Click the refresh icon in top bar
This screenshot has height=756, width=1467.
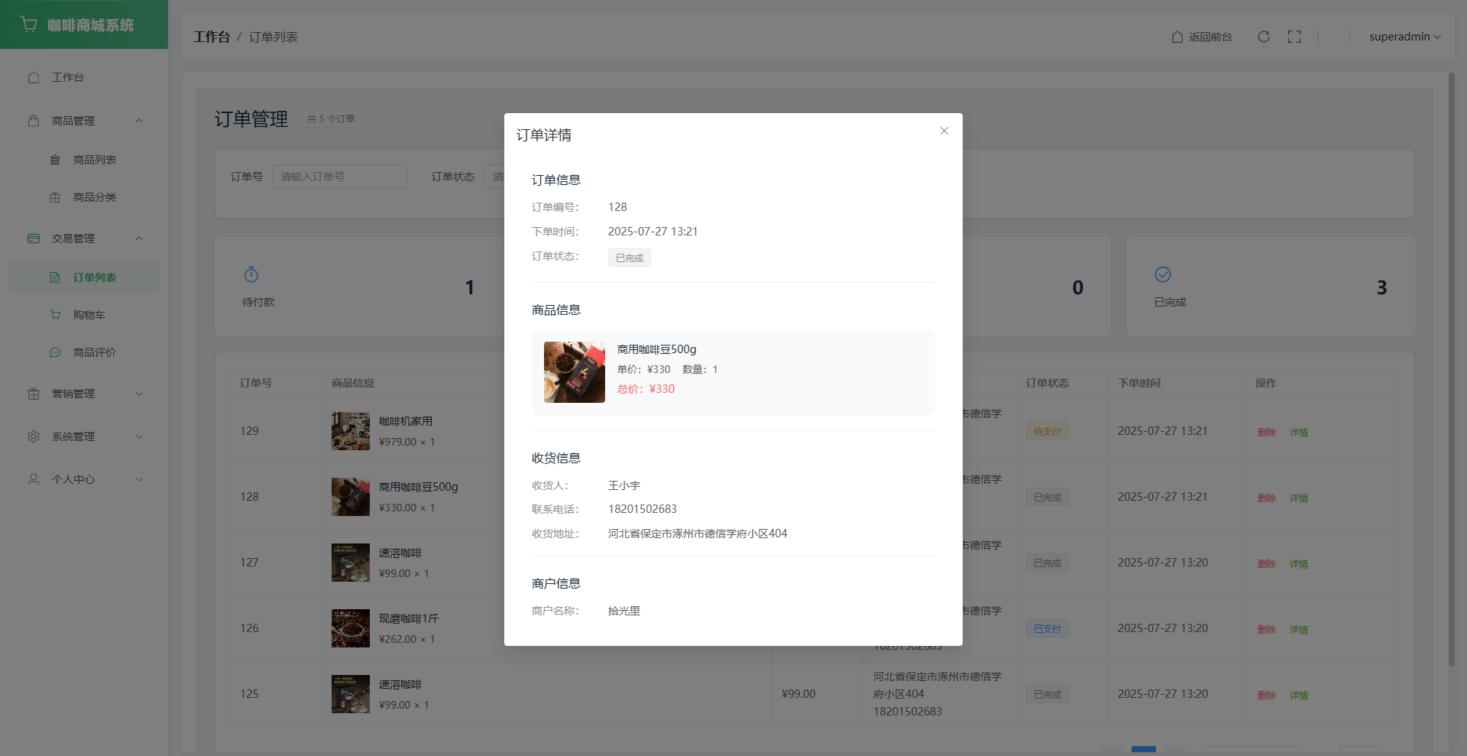tap(1264, 37)
